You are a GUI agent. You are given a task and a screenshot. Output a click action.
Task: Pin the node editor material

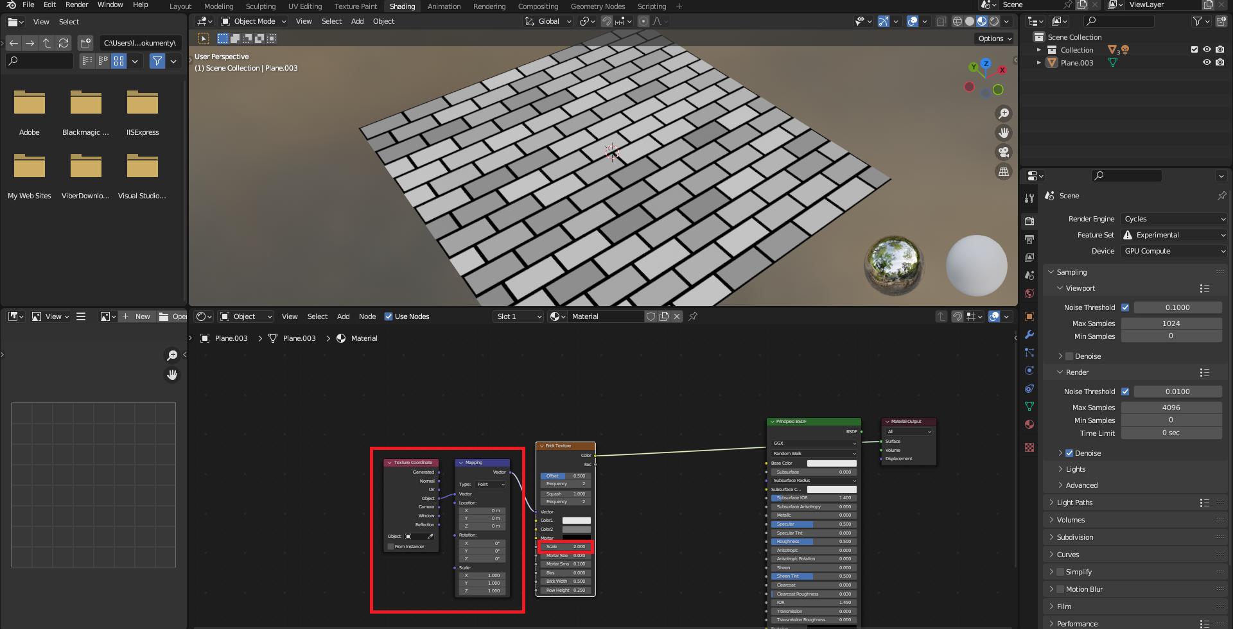coord(693,316)
